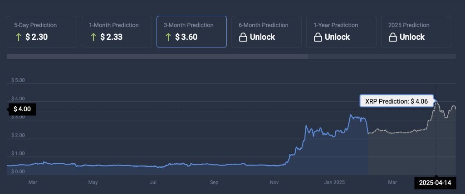Click the green up arrow beside $ 2.30

[x=19, y=37]
